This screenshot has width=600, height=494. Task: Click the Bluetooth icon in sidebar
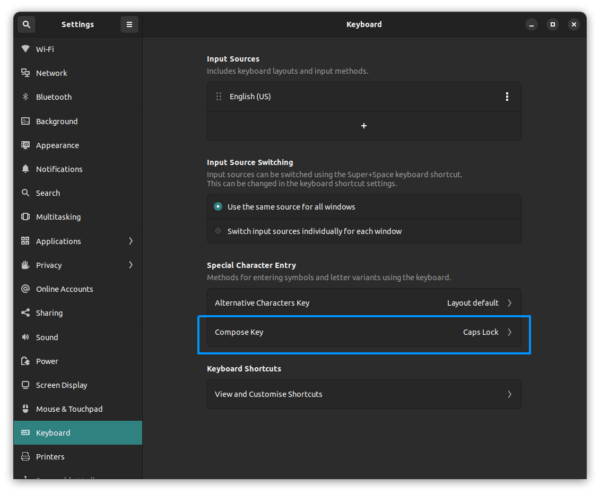click(x=25, y=97)
